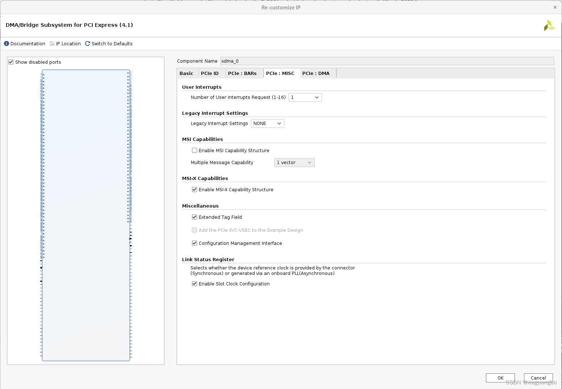
Task: Click the xdma IP block symbol diagram
Action: tap(86, 215)
